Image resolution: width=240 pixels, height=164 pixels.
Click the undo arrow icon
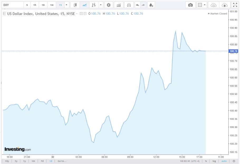[x=138, y=5]
